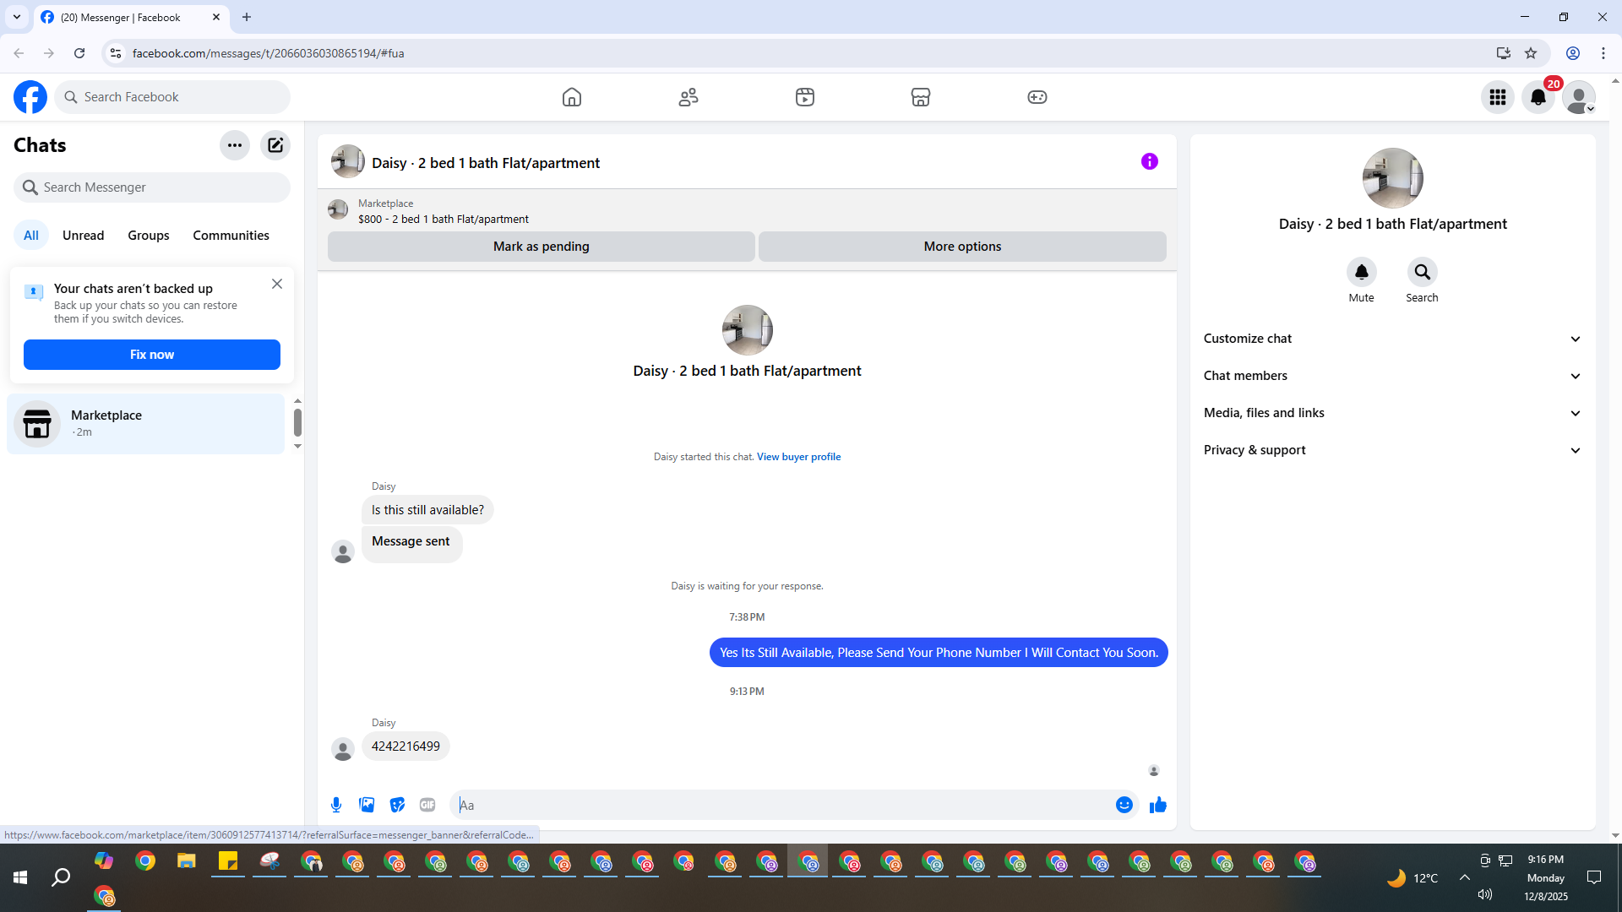Send a thumbs-up like
This screenshot has height=912, width=1622.
point(1158,805)
